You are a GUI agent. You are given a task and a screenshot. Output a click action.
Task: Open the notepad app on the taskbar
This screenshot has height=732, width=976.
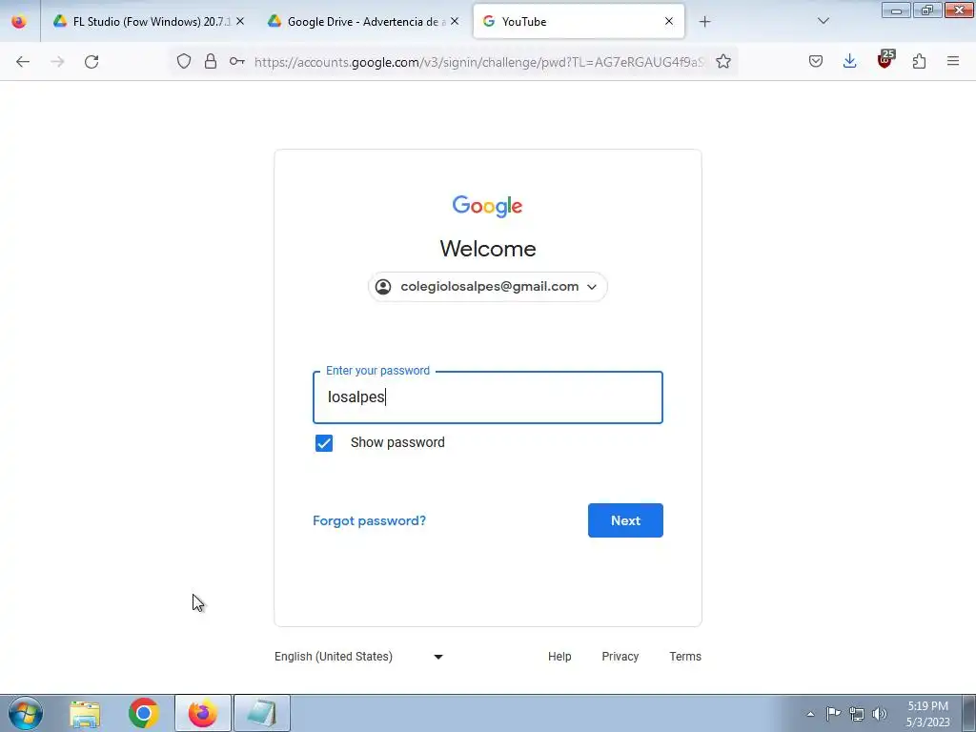(261, 713)
